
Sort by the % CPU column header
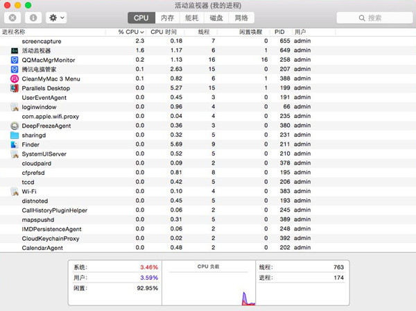coord(130,32)
